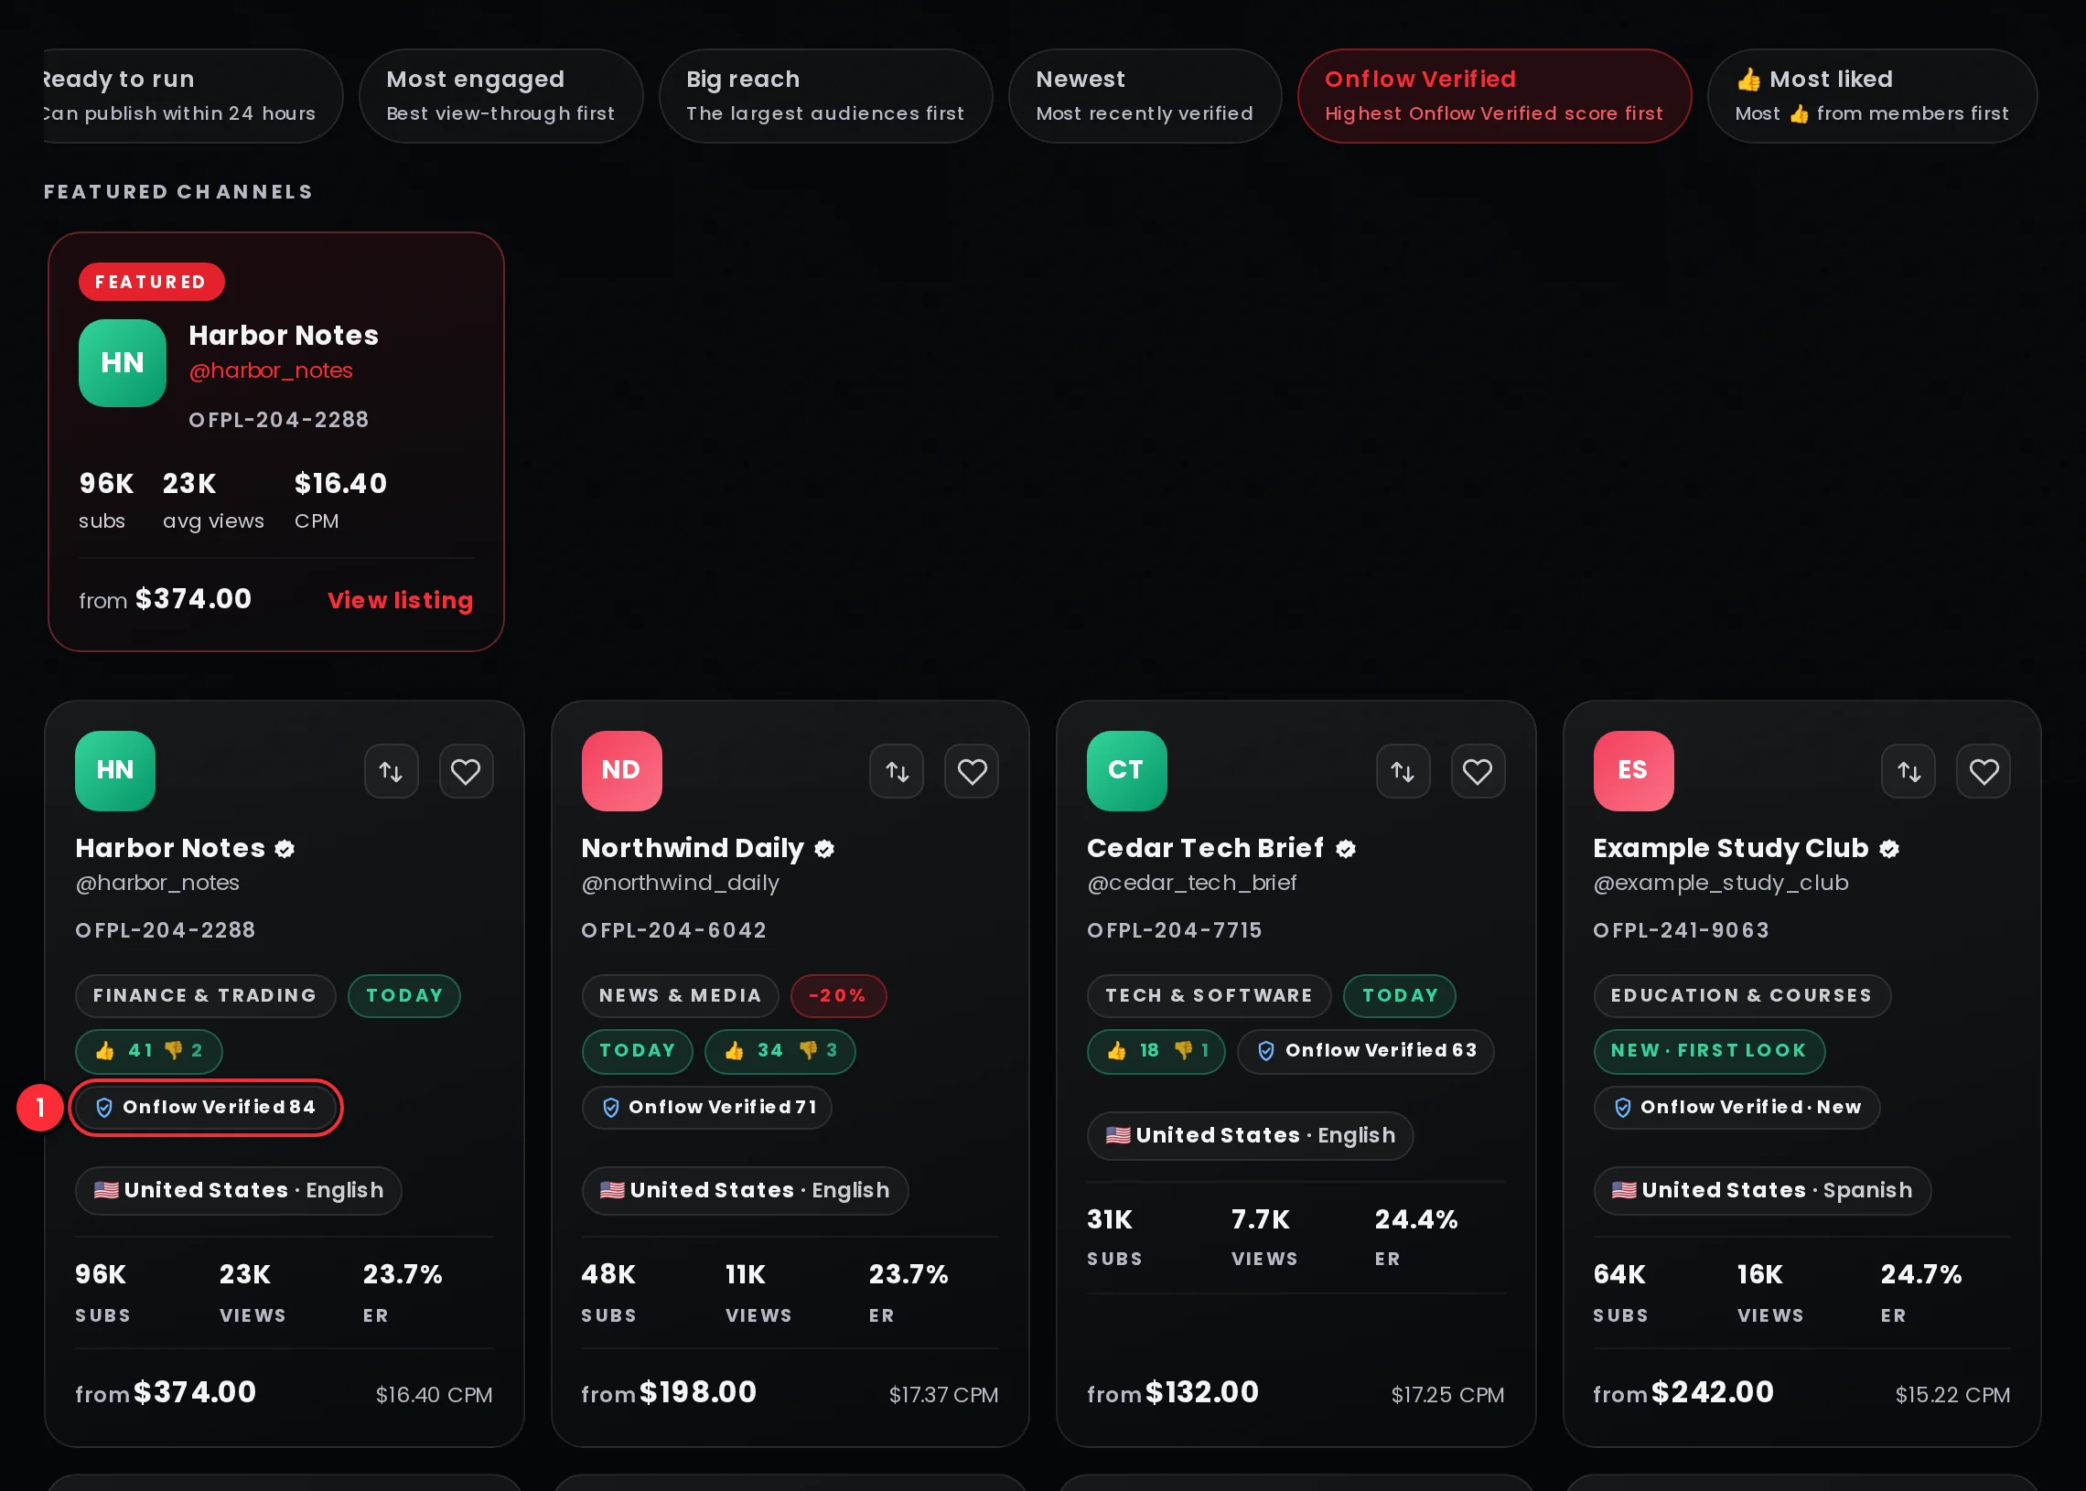Click the ES avatar on Example Study Club
This screenshot has height=1491, width=2086.
(x=1633, y=770)
